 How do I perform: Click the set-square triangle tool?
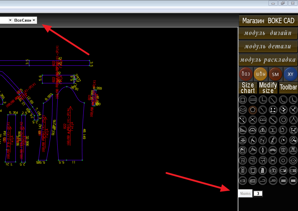[243, 130]
